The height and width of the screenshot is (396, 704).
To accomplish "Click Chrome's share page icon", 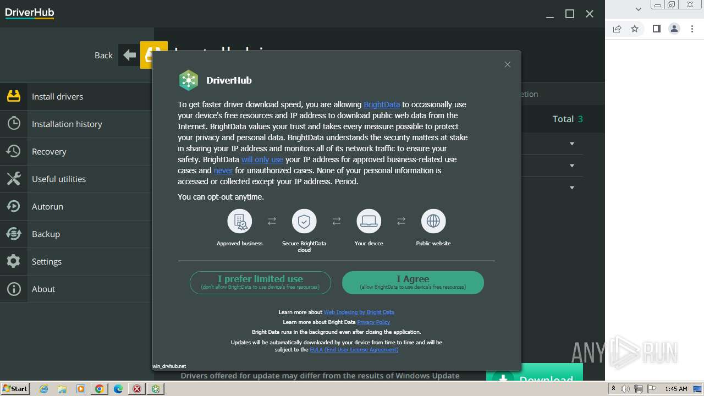I will [x=617, y=29].
